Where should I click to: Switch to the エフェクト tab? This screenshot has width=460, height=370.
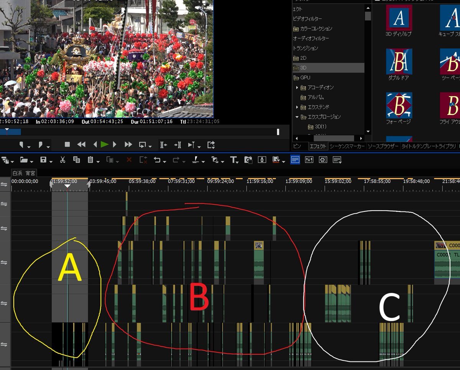point(317,146)
